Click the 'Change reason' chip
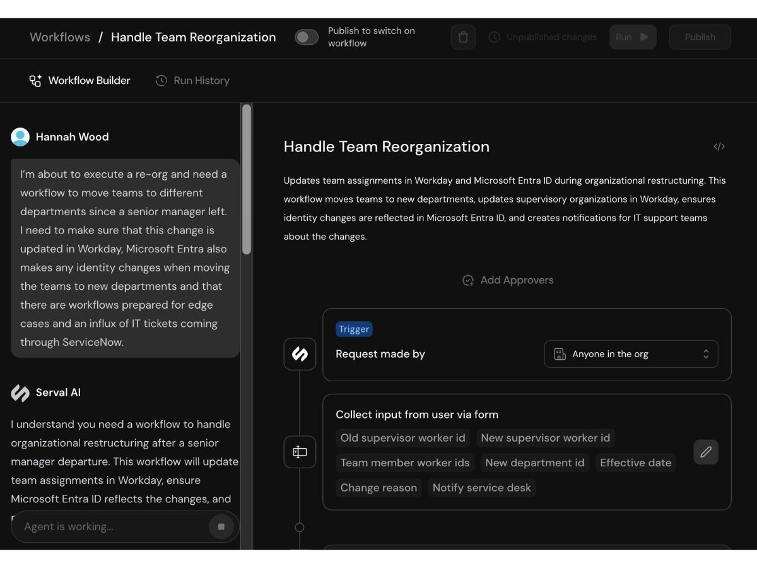Screen dimensions: 757x568 coord(378,488)
